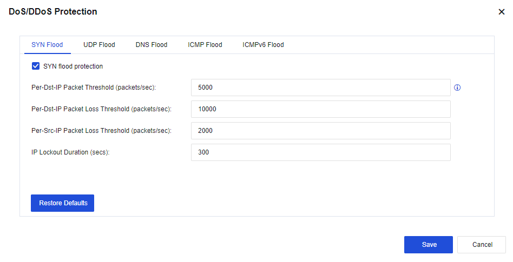The image size is (513, 262).
Task: Uncheck the SYN flood protection checkbox
Action: click(x=36, y=66)
